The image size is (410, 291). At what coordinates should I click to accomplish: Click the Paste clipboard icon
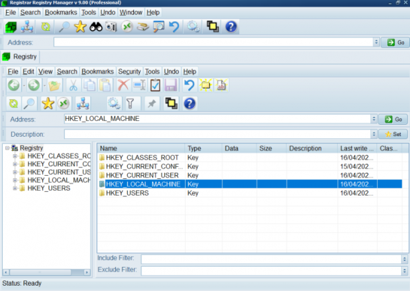point(105,85)
